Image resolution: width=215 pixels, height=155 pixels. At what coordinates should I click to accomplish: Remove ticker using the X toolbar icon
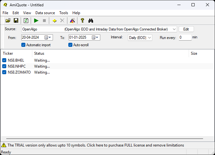tap(62, 21)
